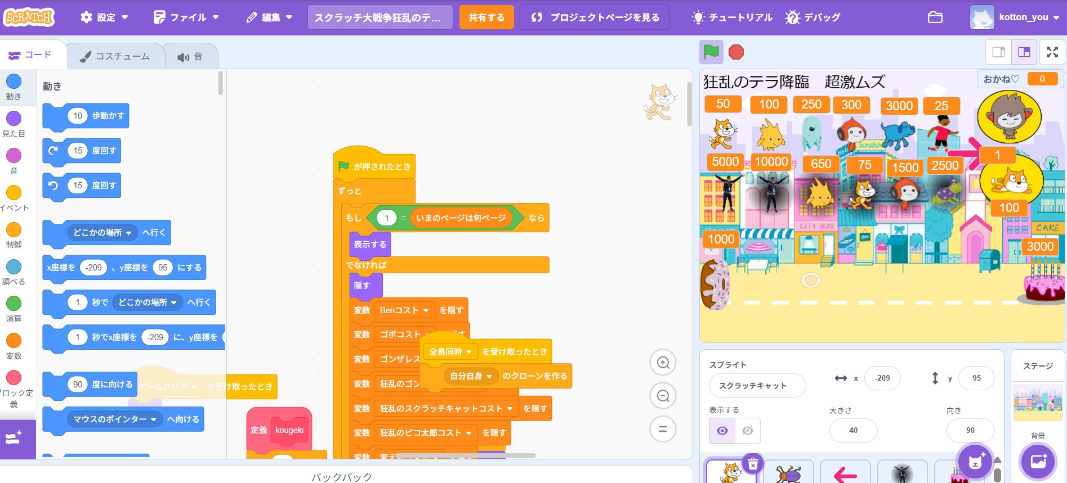Click the choose a sprite button

tap(975, 462)
